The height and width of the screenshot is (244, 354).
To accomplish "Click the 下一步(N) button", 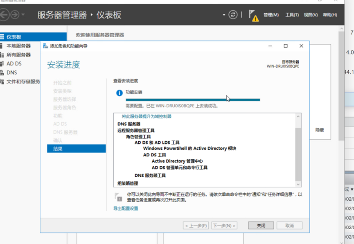I will tap(224, 226).
